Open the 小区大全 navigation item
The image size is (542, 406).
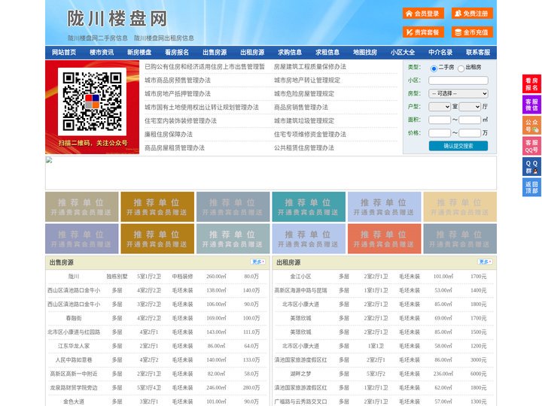pos(403,53)
